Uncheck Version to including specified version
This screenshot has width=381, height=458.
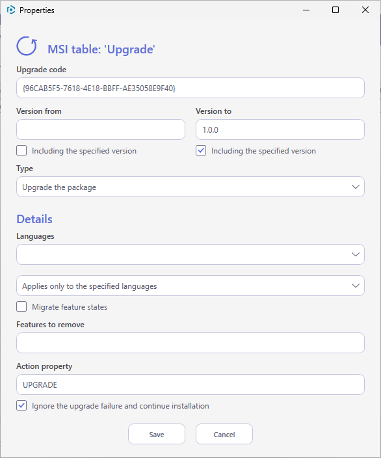tap(201, 151)
